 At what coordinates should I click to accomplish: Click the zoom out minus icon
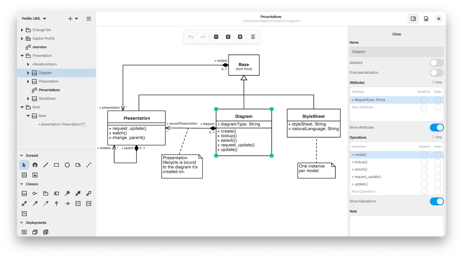click(216, 37)
